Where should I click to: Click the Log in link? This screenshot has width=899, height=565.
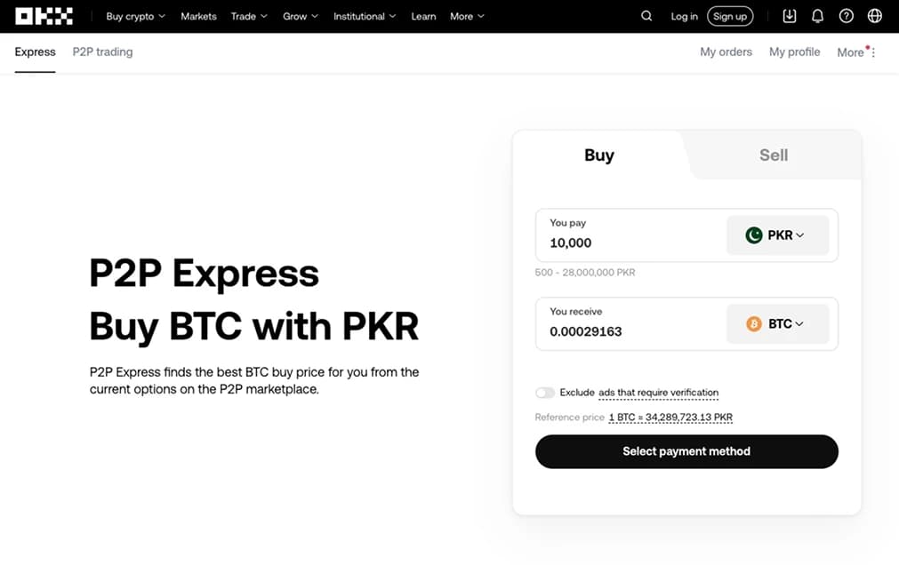pyautogui.click(x=685, y=16)
